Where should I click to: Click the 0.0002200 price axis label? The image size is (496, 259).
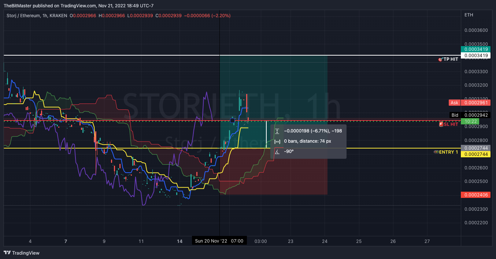(x=476, y=223)
